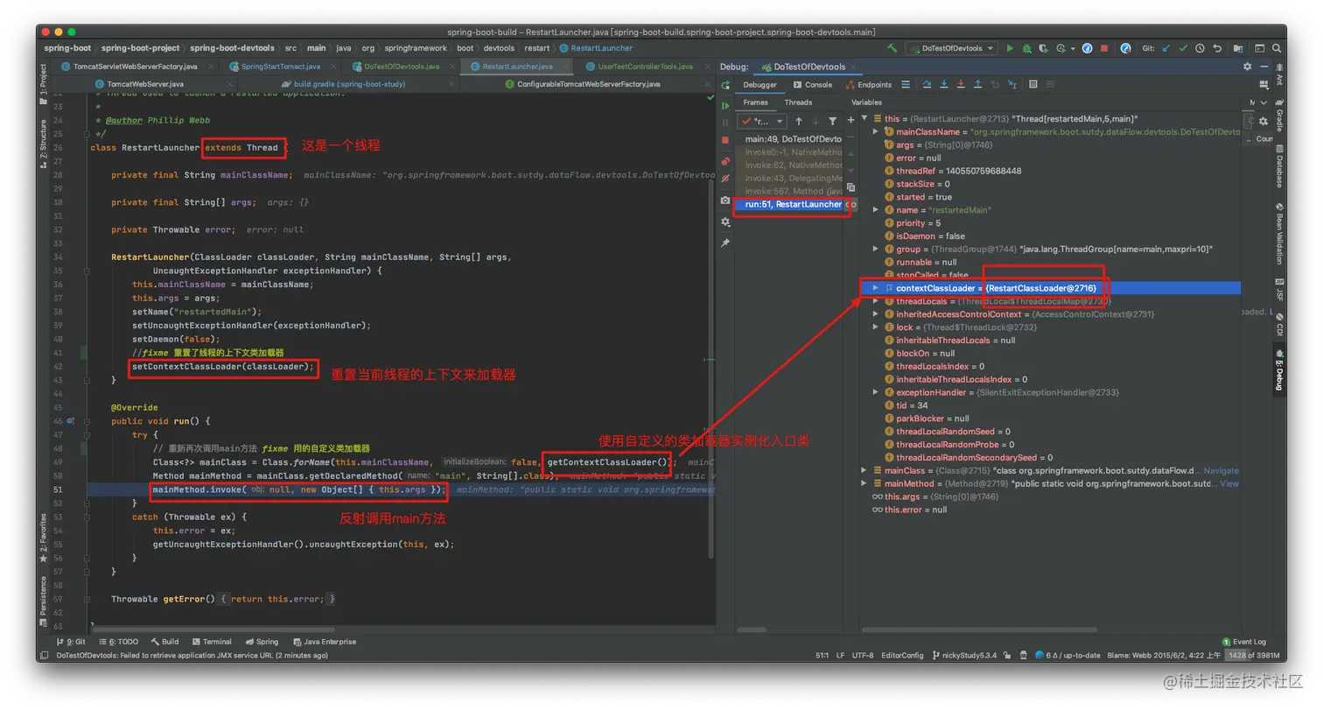The height and width of the screenshot is (710, 1323).
Task: Click the View Breakpoints double-red-dot icon
Action: [725, 161]
